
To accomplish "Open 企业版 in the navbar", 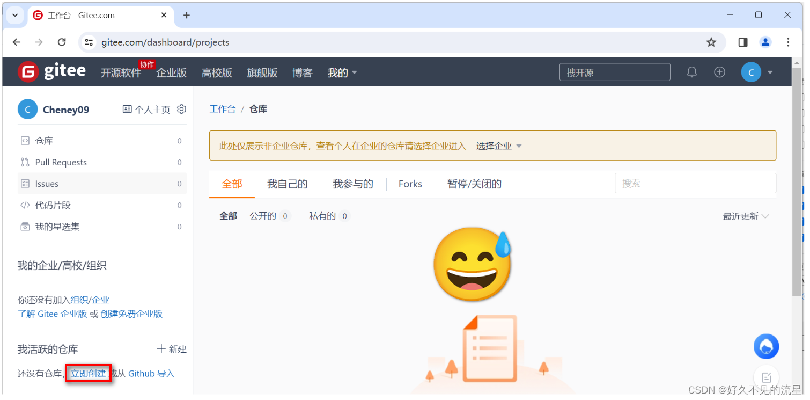I will pos(172,72).
